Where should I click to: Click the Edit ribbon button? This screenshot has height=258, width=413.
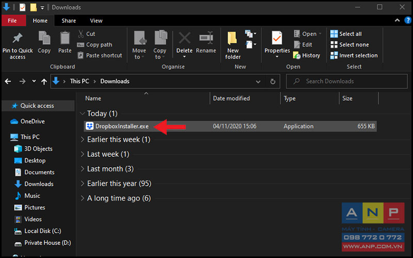point(303,44)
